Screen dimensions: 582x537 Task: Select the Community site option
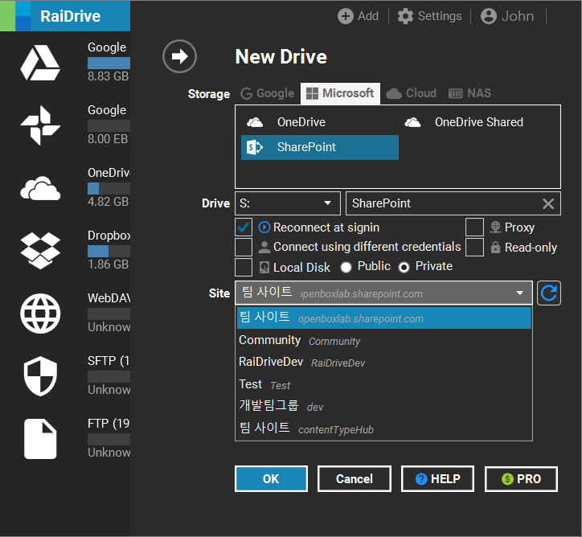pos(383,340)
